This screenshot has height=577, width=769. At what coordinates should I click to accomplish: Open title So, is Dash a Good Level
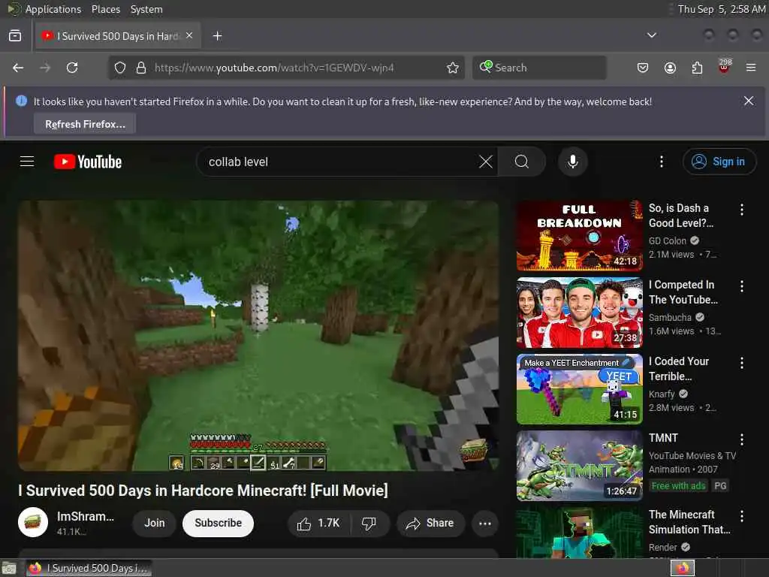point(681,216)
